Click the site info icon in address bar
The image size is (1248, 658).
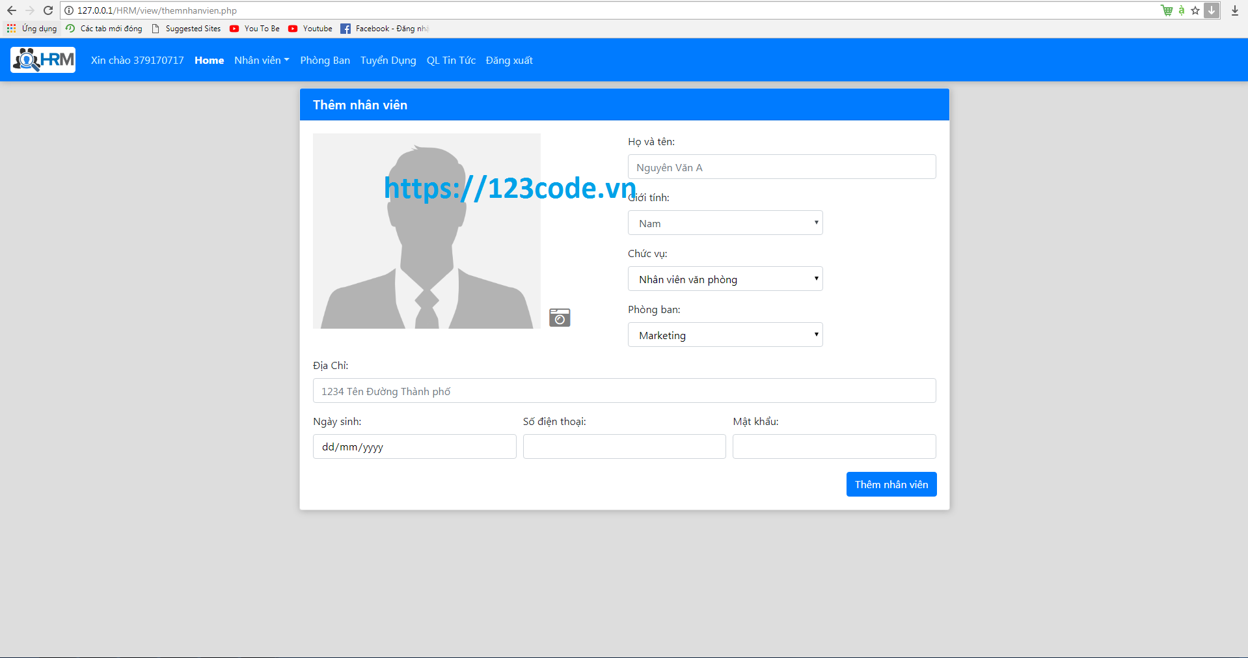tap(68, 10)
